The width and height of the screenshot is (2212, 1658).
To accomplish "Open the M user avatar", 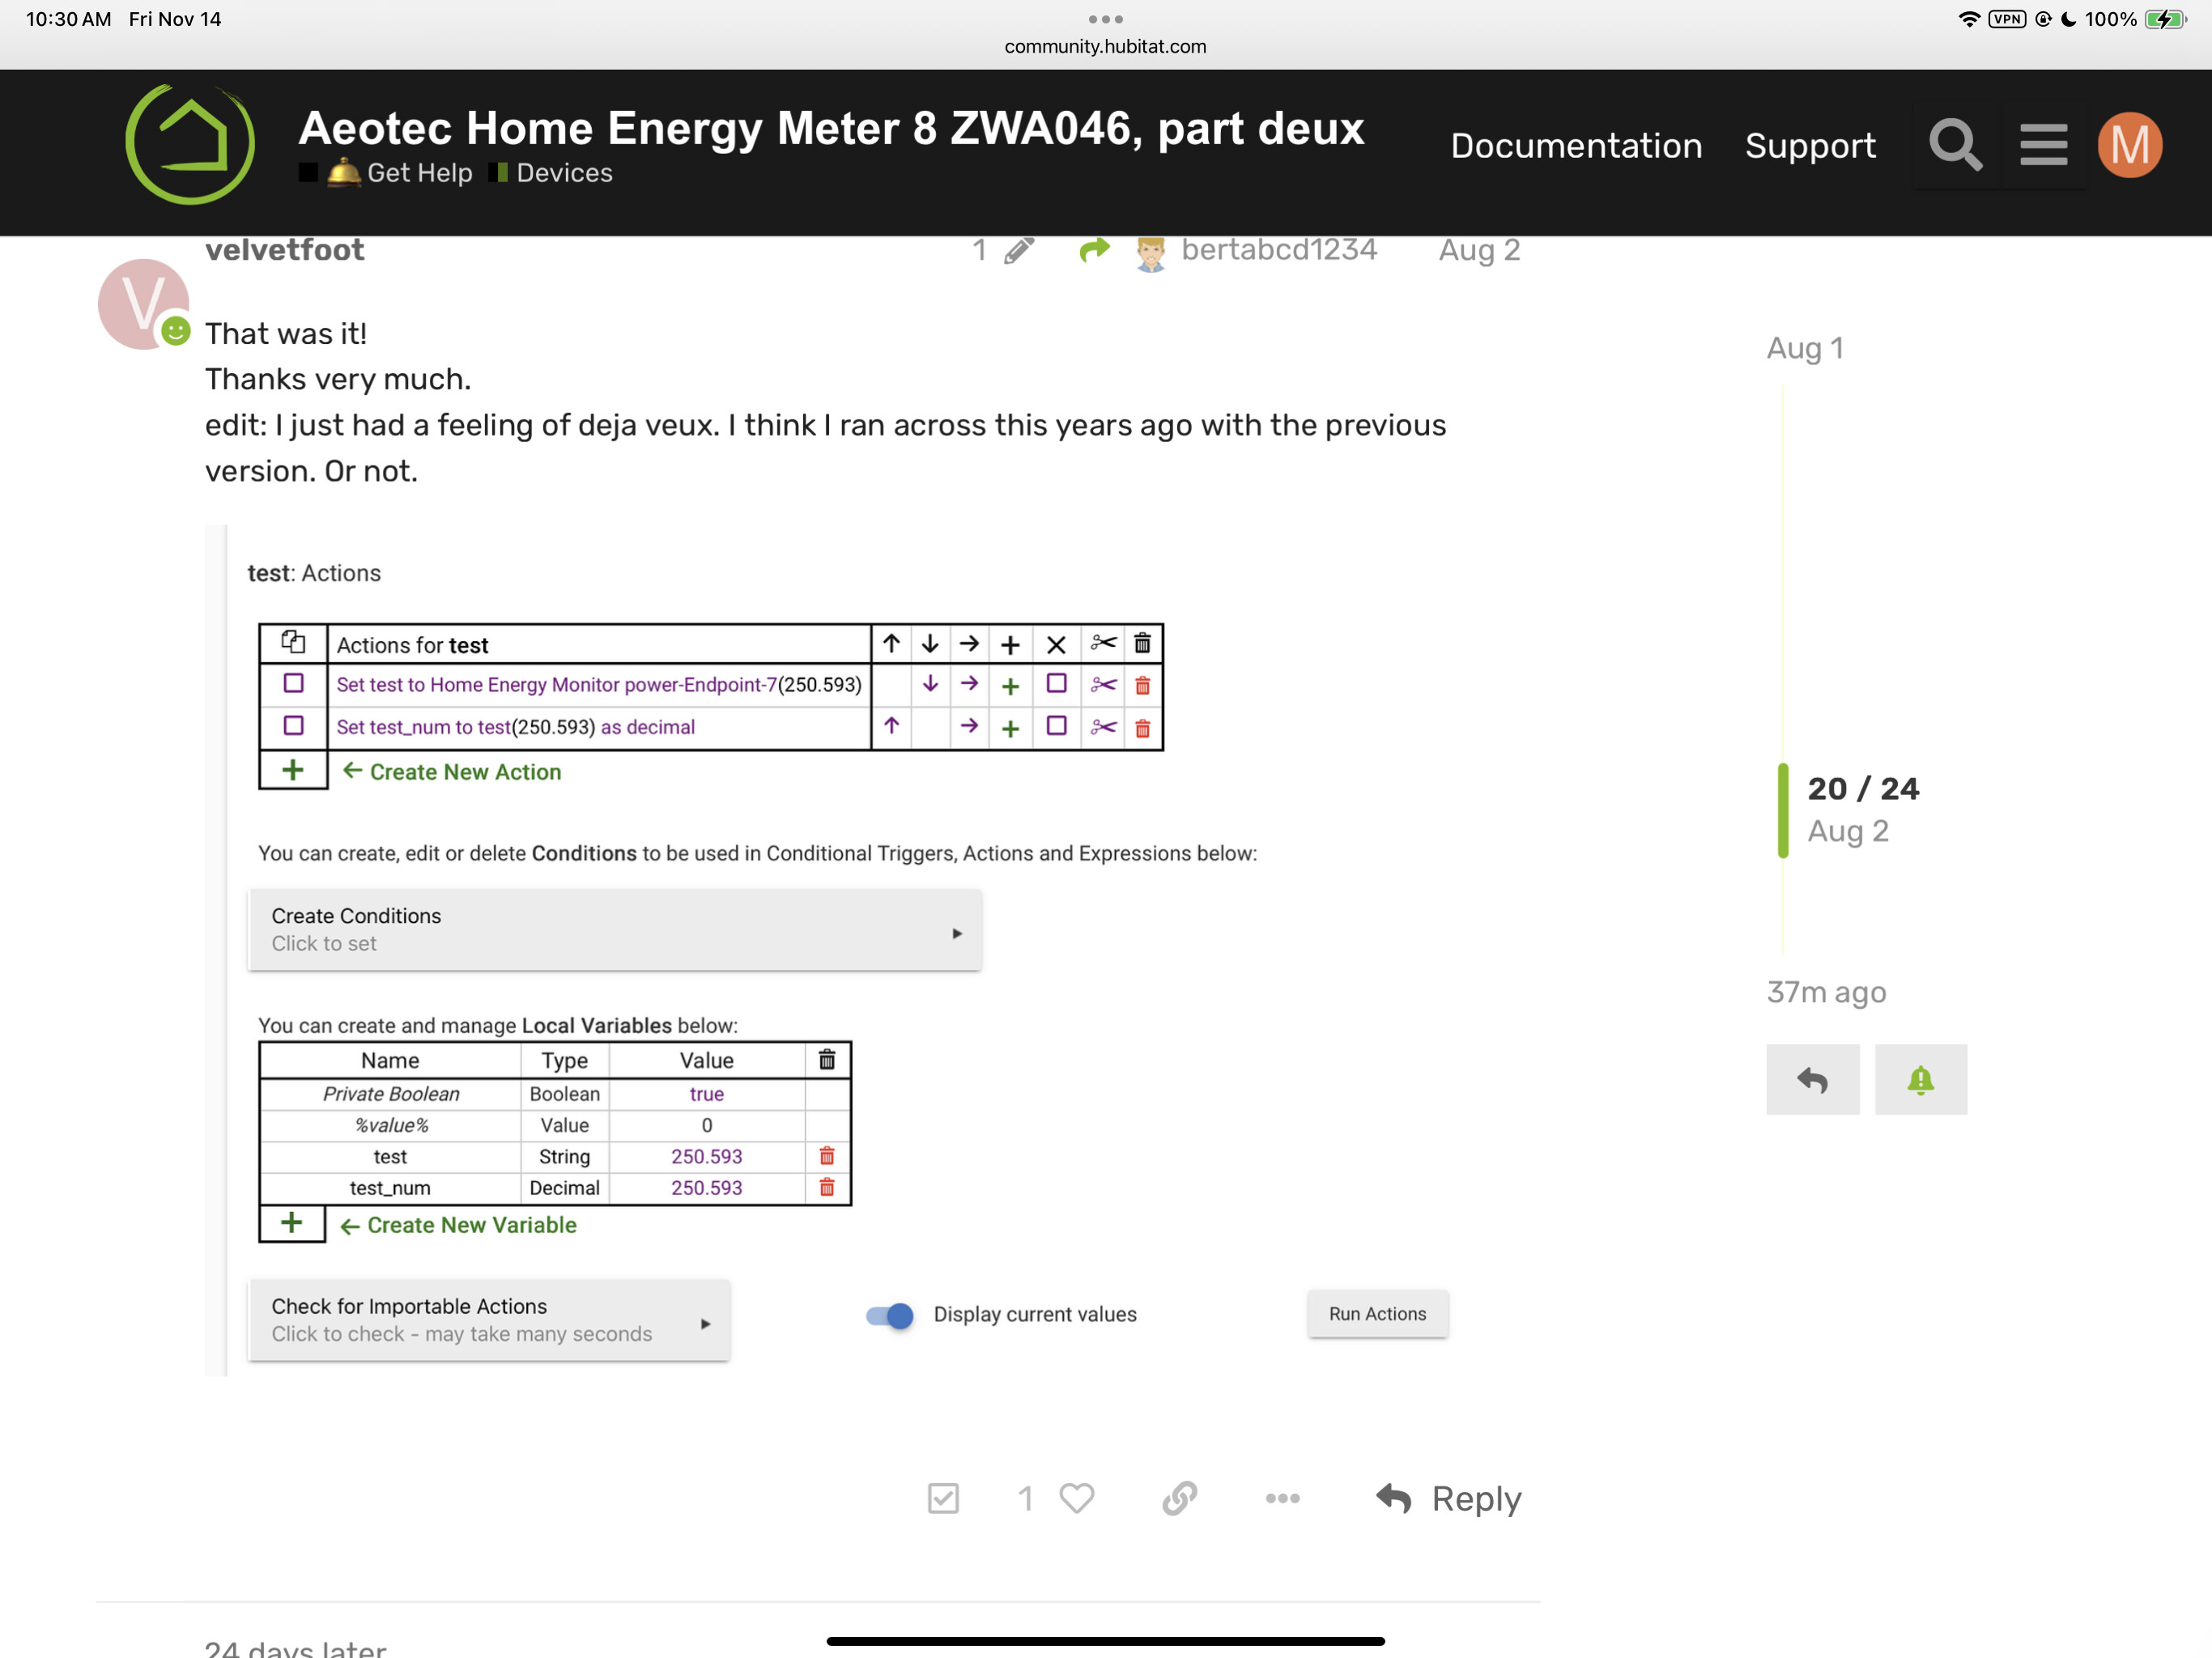I will tap(2129, 146).
